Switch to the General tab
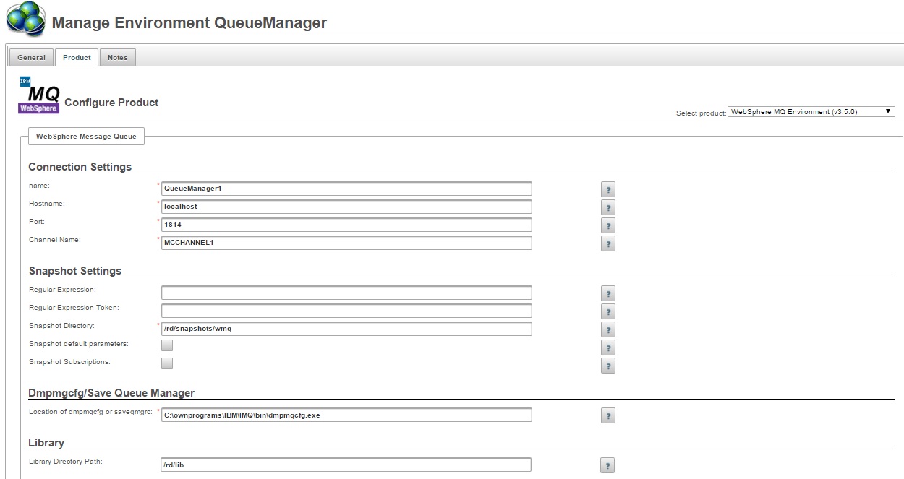This screenshot has height=479, width=904. [x=31, y=58]
